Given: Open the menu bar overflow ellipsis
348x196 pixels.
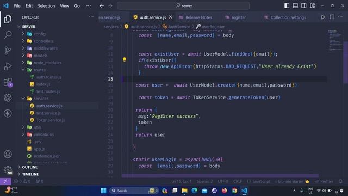Looking at the screenshot, I should pos(89,6).
